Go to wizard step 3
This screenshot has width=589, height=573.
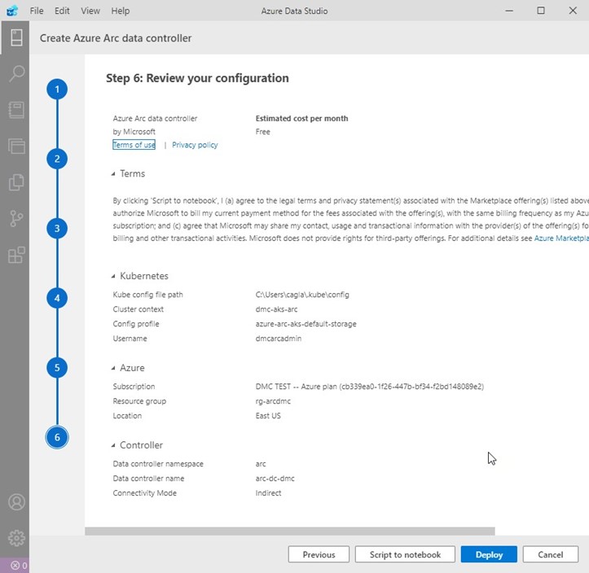pyautogui.click(x=57, y=229)
